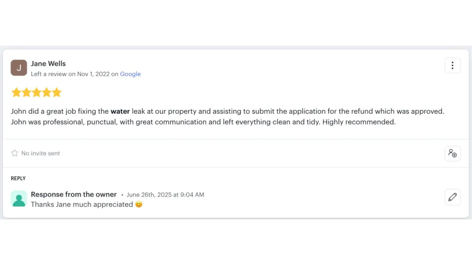Click the outlined star beside No invite sent
The height and width of the screenshot is (265, 472).
[15, 153]
